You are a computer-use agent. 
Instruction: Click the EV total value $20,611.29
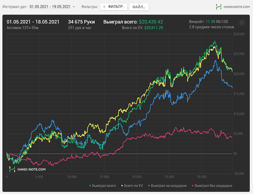click(154, 28)
